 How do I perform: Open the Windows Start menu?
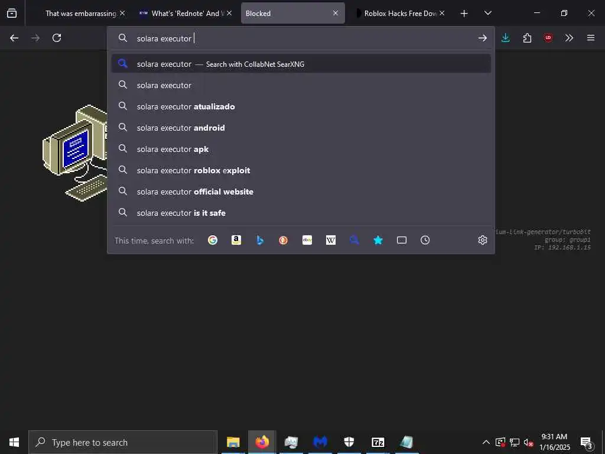[14, 442]
